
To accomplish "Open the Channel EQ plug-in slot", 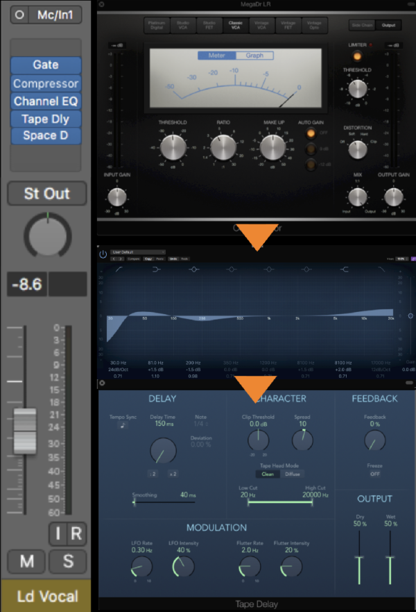I will point(46,101).
